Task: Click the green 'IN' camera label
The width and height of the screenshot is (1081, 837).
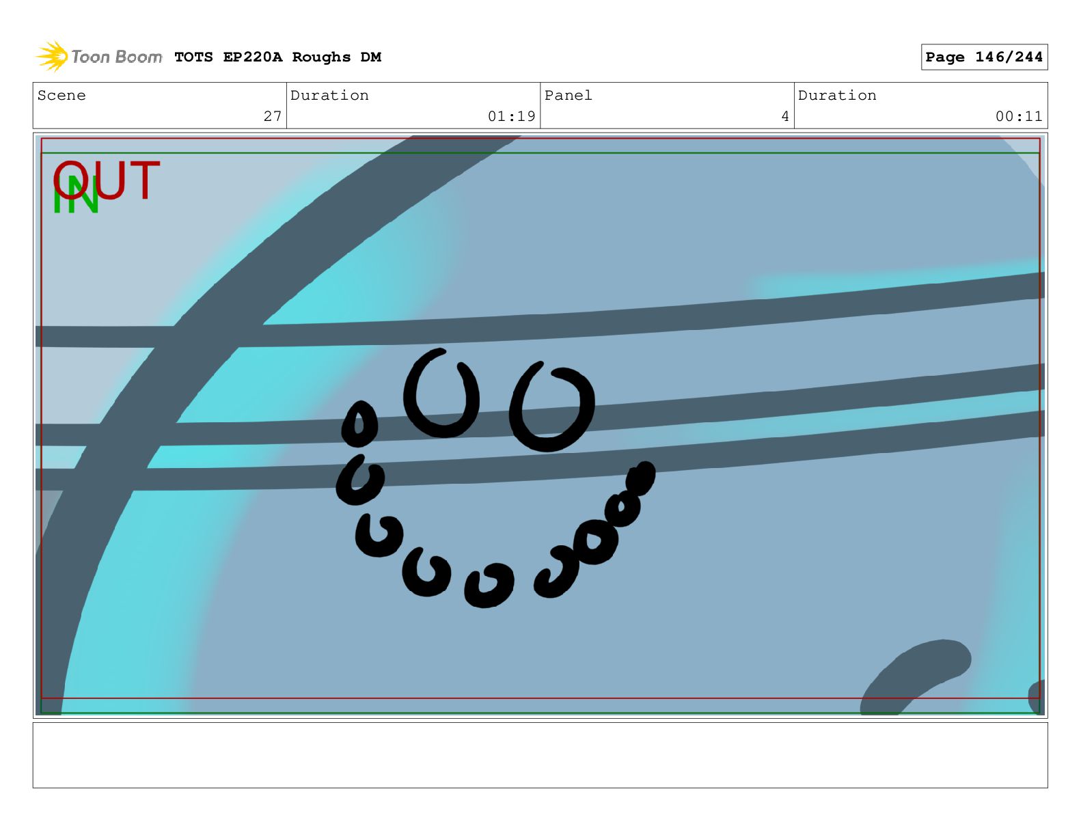Action: [76, 195]
